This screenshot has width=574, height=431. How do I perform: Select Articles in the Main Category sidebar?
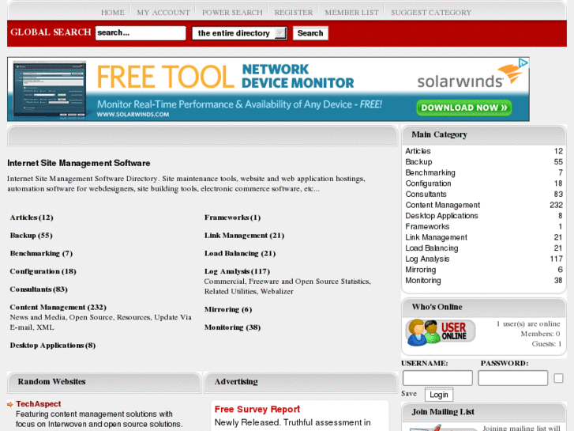coord(418,151)
